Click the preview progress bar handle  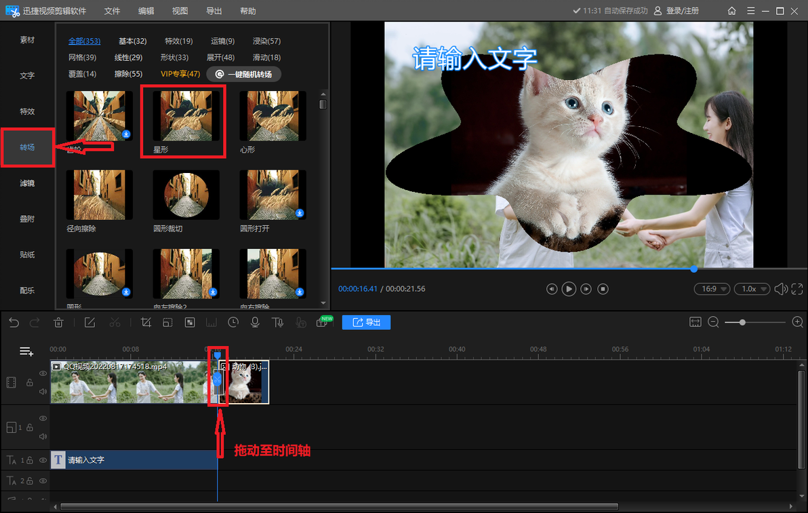tap(694, 269)
